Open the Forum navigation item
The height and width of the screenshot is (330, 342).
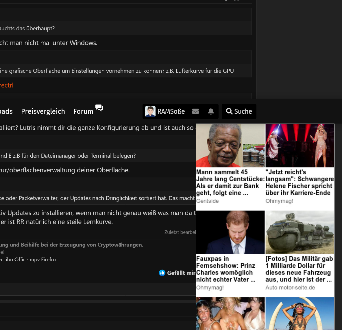(83, 111)
